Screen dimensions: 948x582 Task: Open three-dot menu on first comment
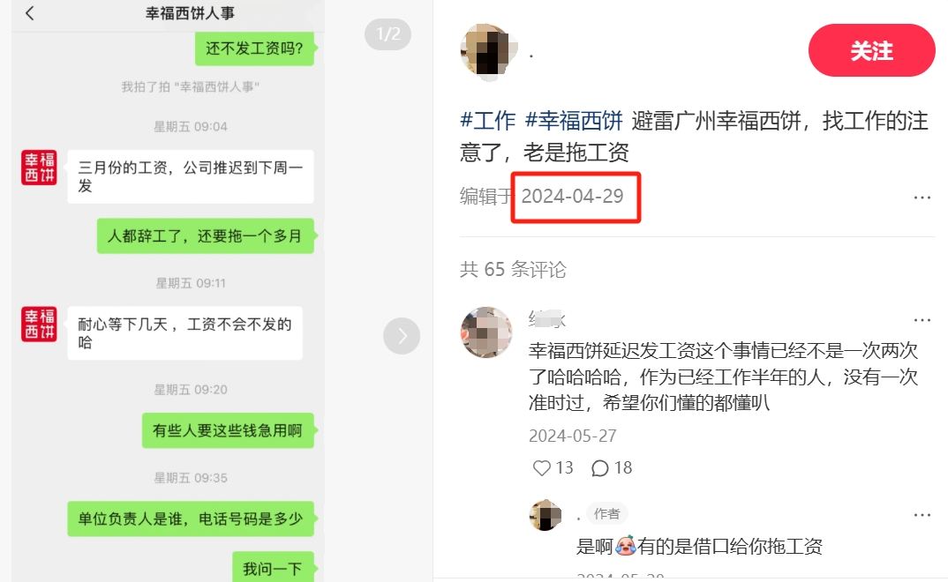point(922,320)
